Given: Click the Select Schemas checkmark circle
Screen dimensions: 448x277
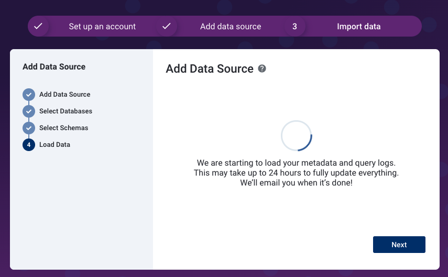Looking at the screenshot, I should (29, 128).
